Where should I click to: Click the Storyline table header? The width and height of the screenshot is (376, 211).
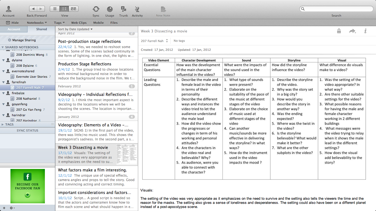point(294,60)
